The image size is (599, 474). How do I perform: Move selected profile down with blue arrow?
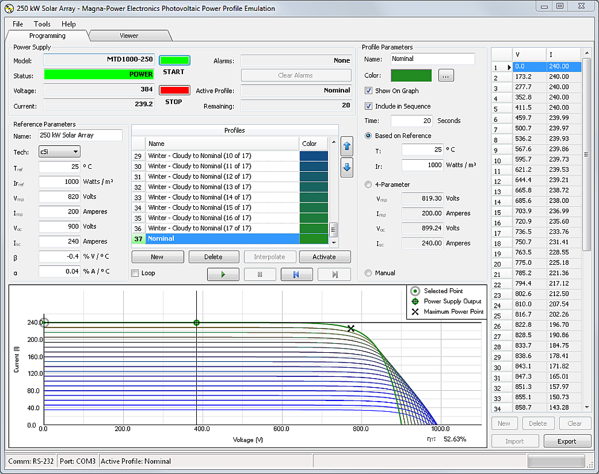(x=347, y=168)
